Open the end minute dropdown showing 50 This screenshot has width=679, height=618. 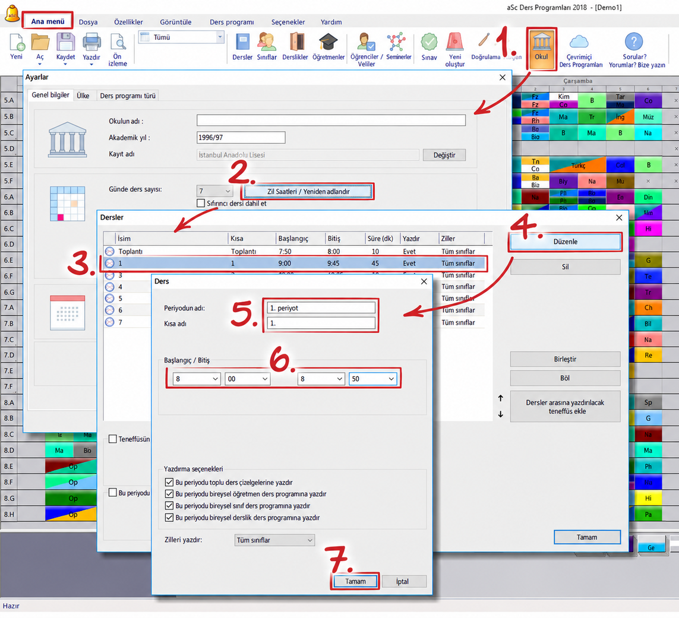[373, 379]
